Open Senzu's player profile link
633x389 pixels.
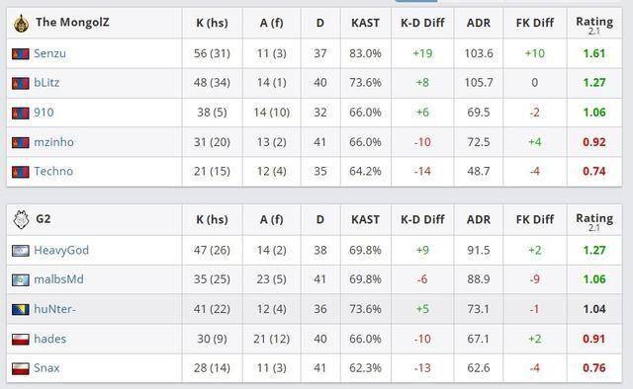(x=49, y=53)
